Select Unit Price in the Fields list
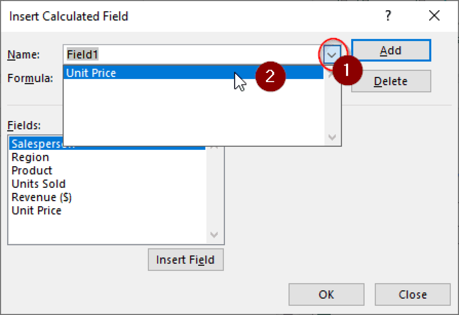The height and width of the screenshot is (315, 459). coord(36,210)
